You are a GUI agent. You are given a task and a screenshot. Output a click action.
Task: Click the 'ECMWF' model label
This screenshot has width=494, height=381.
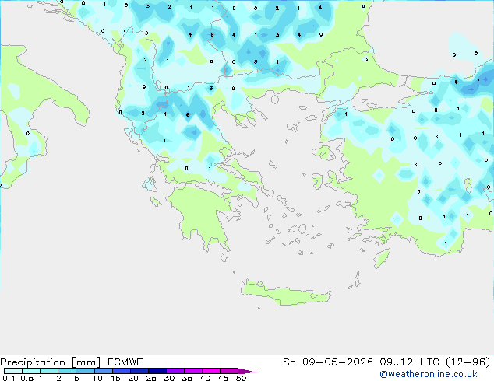pos(125,362)
